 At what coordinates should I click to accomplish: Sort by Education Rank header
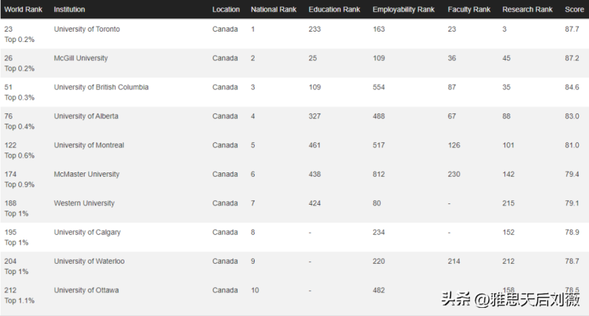(334, 10)
